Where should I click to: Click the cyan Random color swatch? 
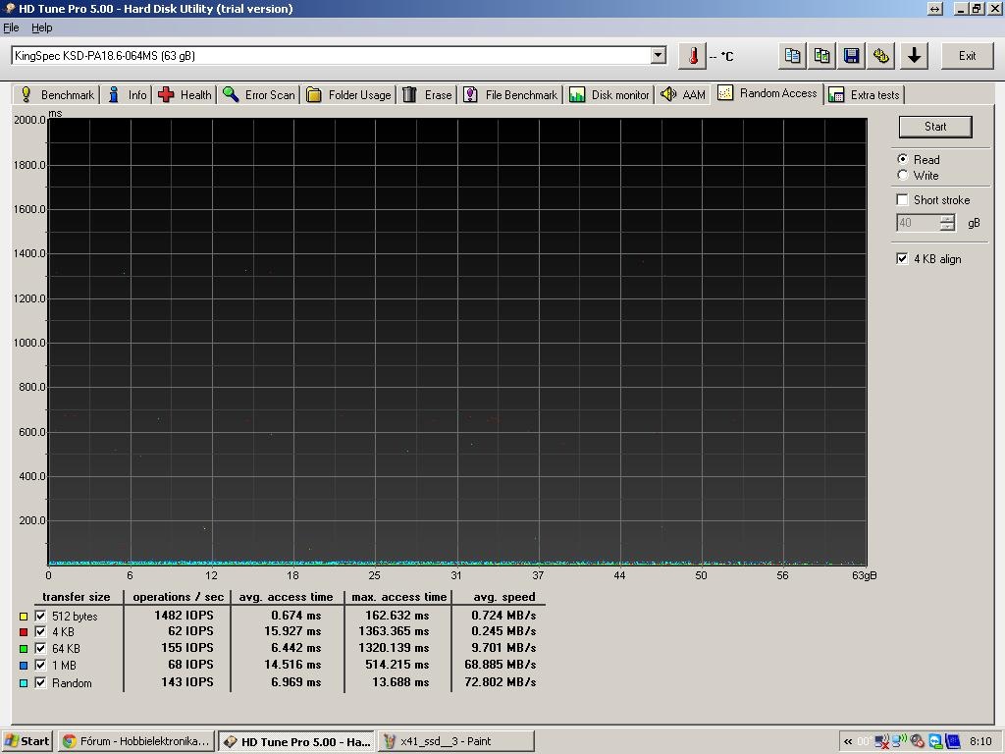24,683
